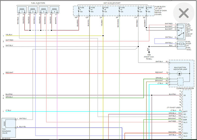Close the wiring diagram with the X button
The image size is (197, 140).
point(184,13)
